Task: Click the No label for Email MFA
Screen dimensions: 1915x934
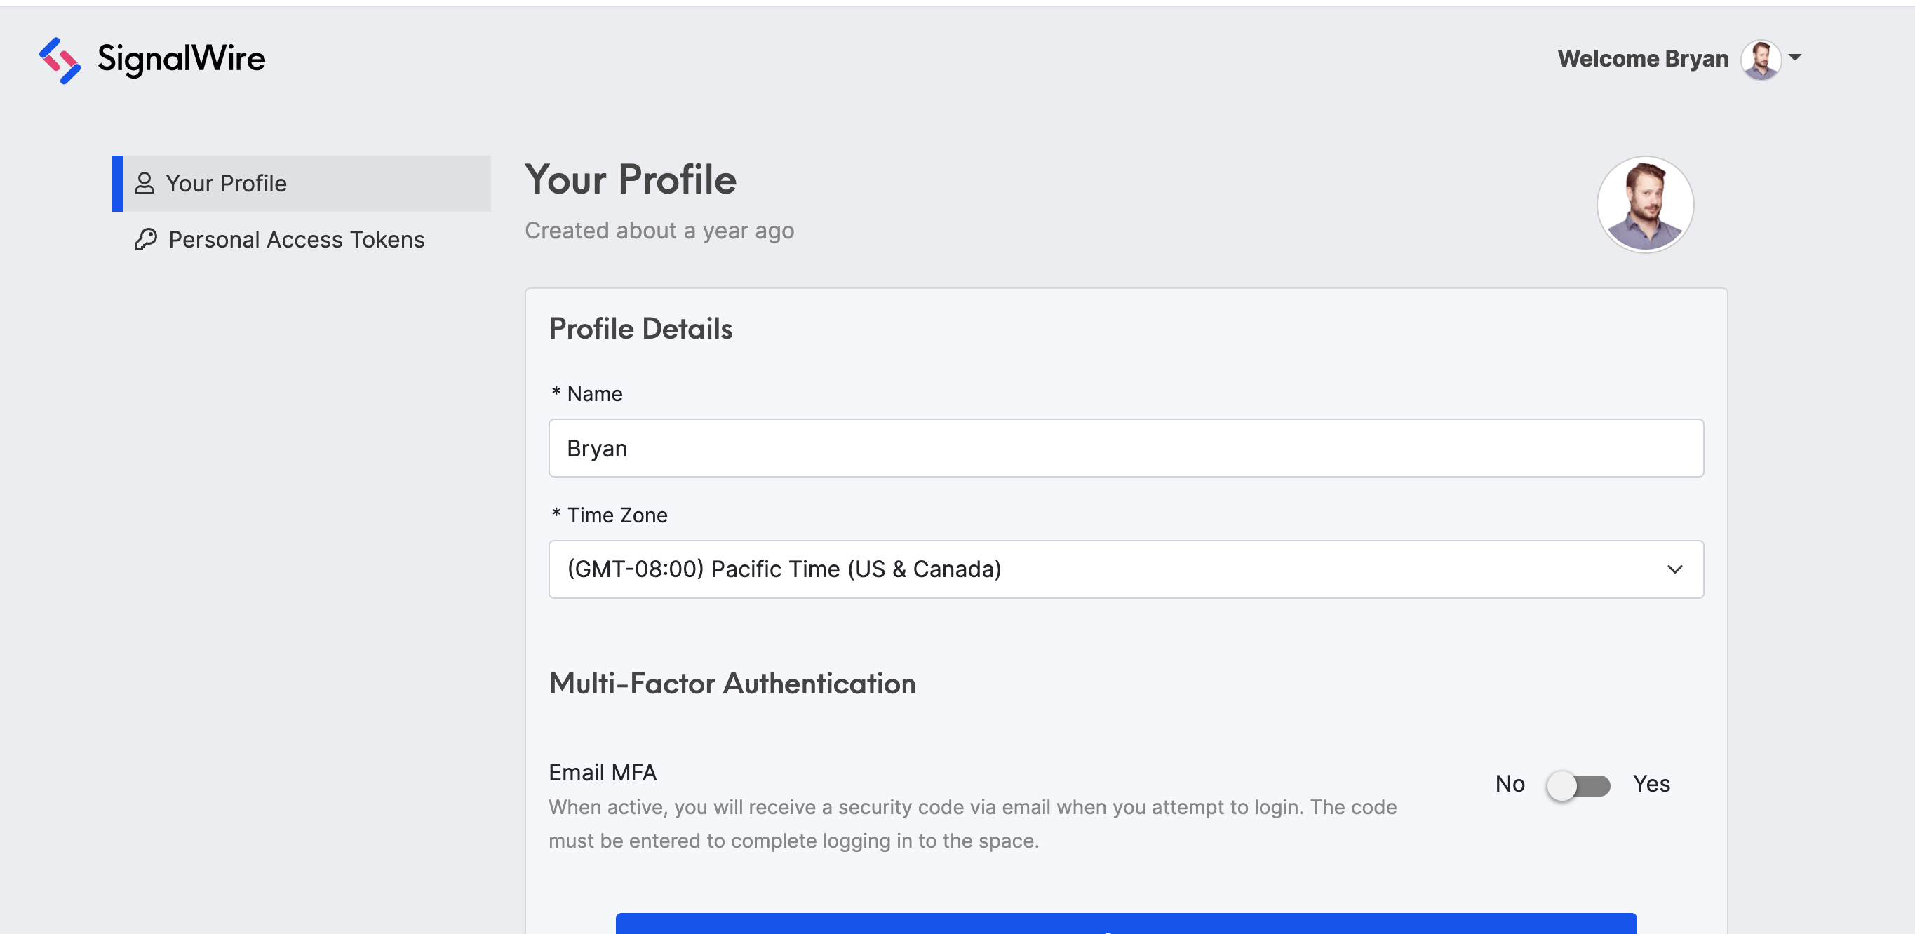Action: [1509, 784]
